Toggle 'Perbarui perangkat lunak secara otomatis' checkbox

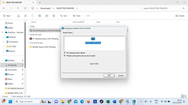click(65, 56)
